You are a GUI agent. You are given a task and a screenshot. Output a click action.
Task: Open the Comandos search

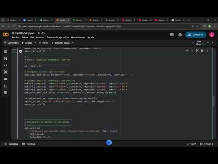[11, 43]
